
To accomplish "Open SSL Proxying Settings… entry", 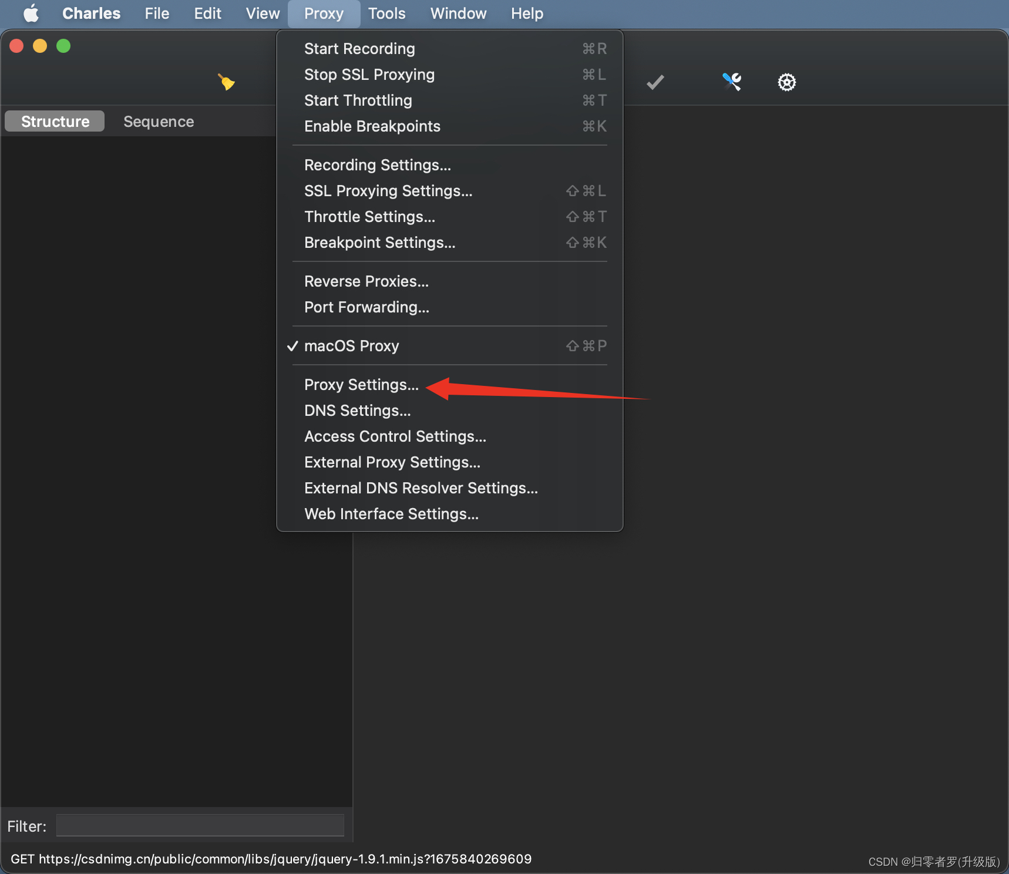I will [450, 191].
